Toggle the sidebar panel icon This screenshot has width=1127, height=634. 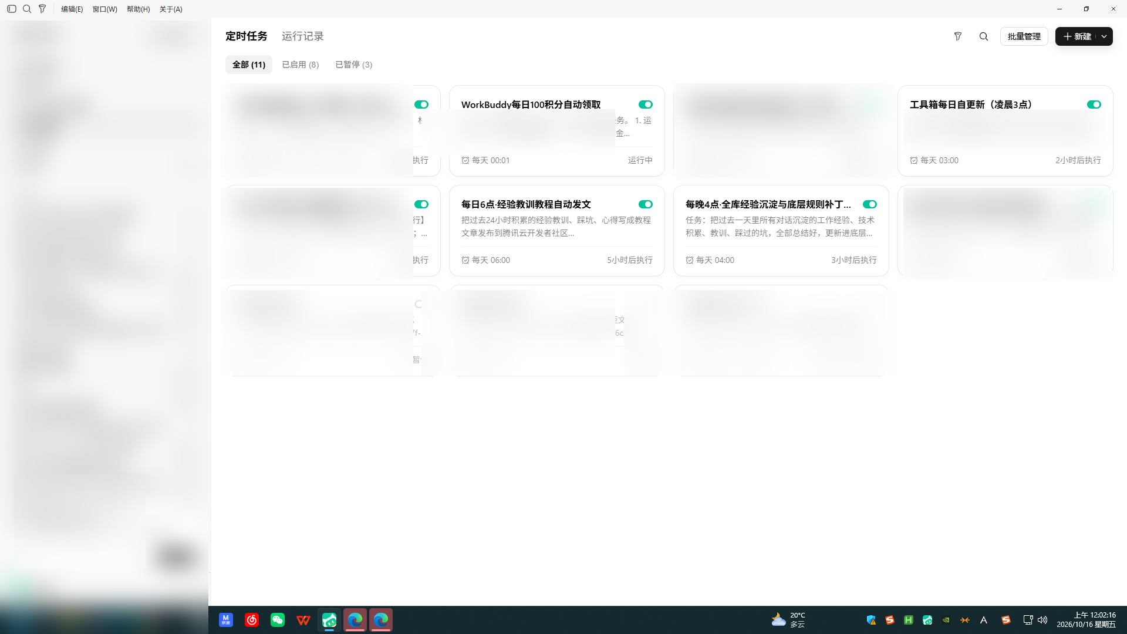[12, 9]
